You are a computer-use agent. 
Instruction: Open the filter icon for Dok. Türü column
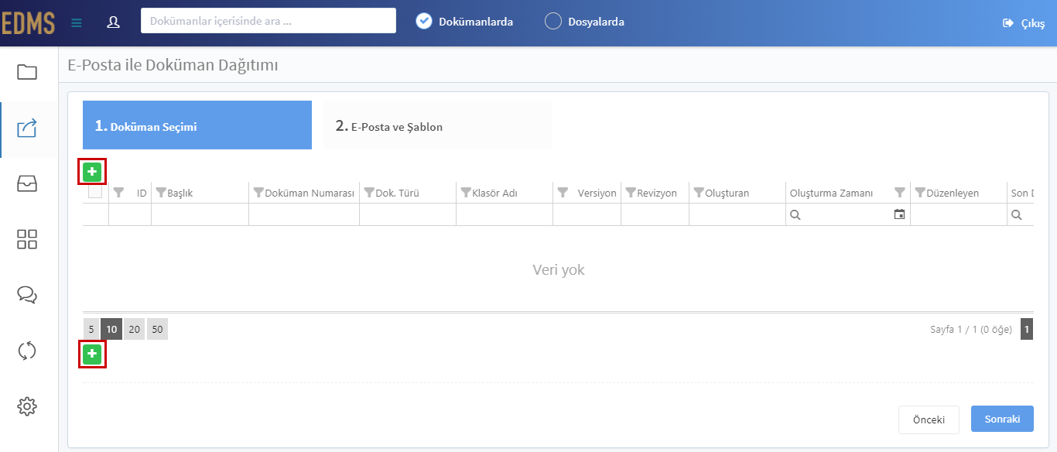coord(369,193)
